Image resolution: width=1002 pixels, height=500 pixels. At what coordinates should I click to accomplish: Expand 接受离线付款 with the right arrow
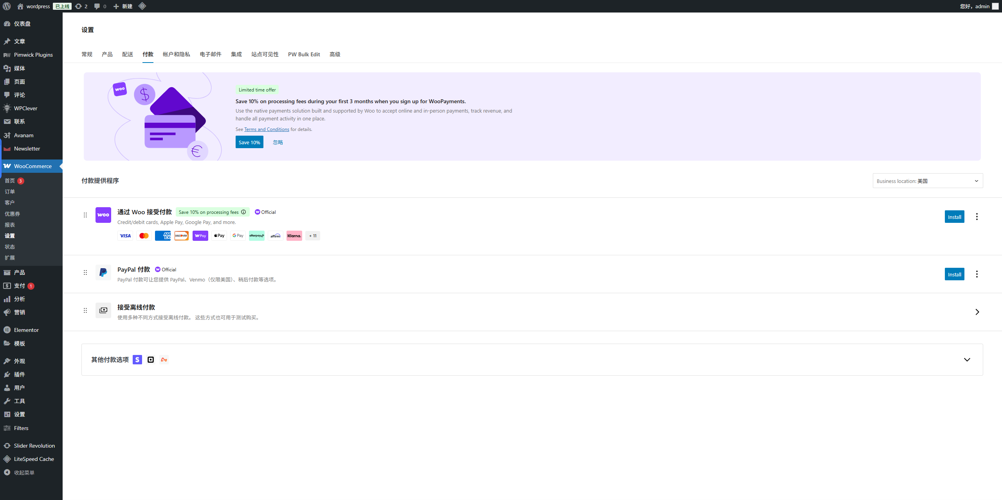click(x=977, y=312)
